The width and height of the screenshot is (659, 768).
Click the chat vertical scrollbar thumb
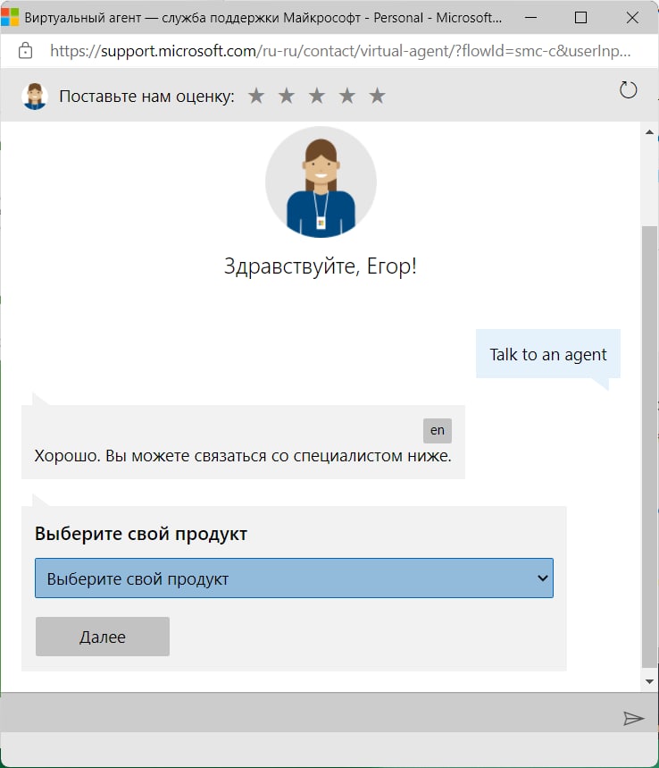(x=650, y=447)
